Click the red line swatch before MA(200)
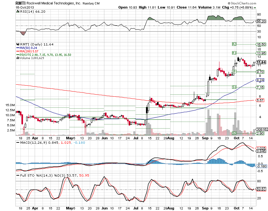Viewport: 268px width, 211px height. 18,51
